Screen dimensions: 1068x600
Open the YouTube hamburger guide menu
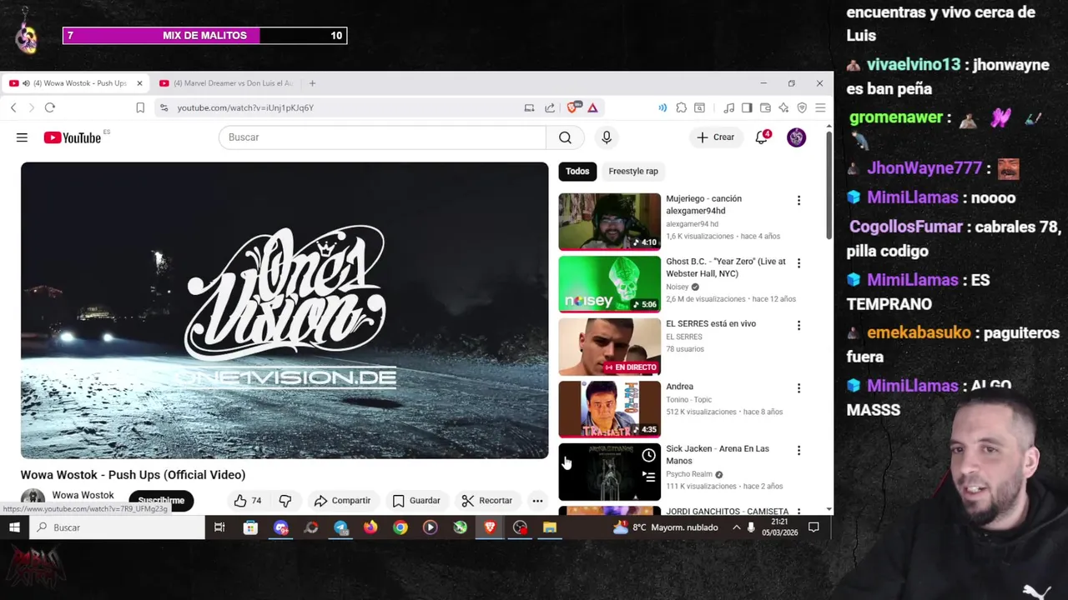point(22,137)
